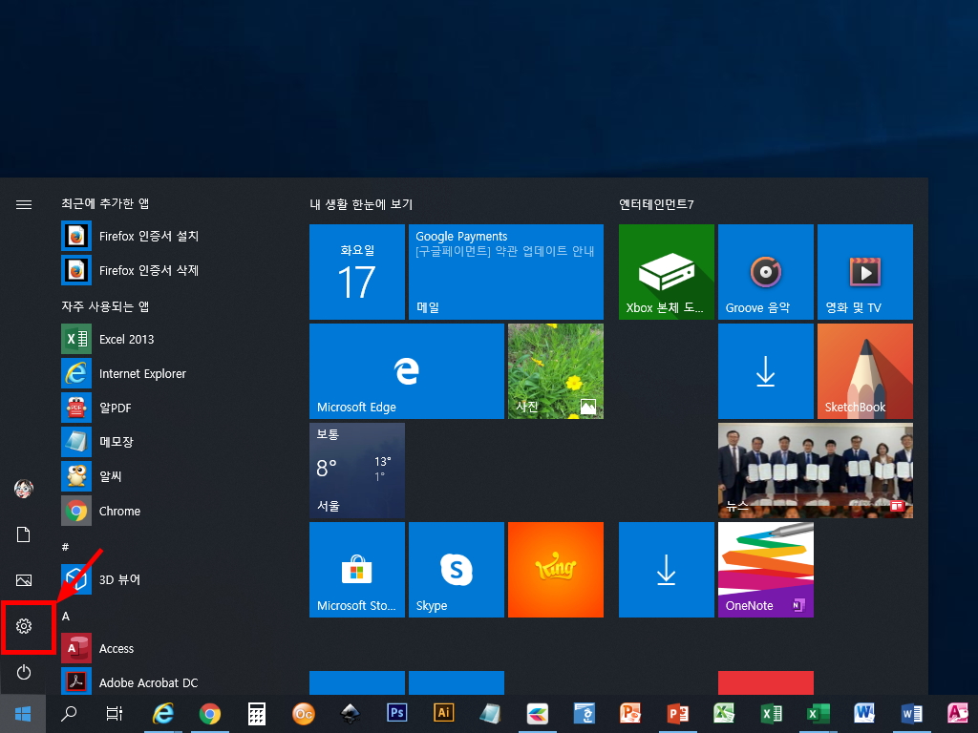Open the OneNote tile
This screenshot has height=733, width=978.
(x=766, y=570)
